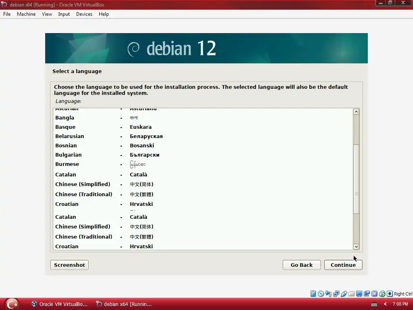Image resolution: width=413 pixels, height=310 pixels.
Task: Open the Help menu
Action: click(104, 14)
